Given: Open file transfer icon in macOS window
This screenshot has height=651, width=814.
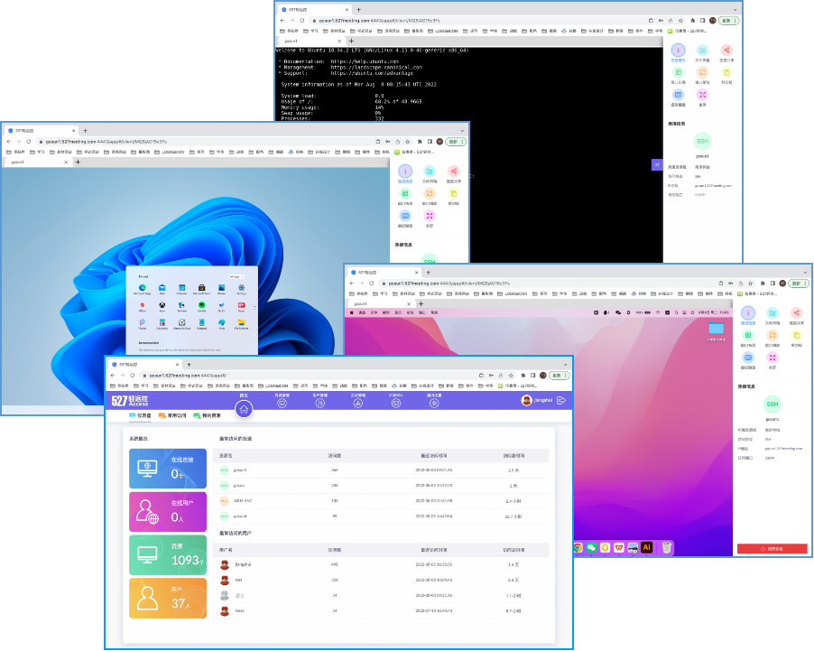Looking at the screenshot, I should [772, 312].
